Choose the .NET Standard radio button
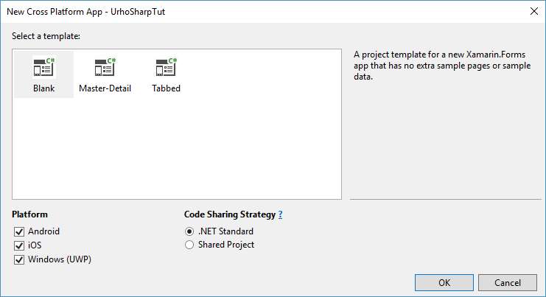The image size is (546, 297). [189, 231]
